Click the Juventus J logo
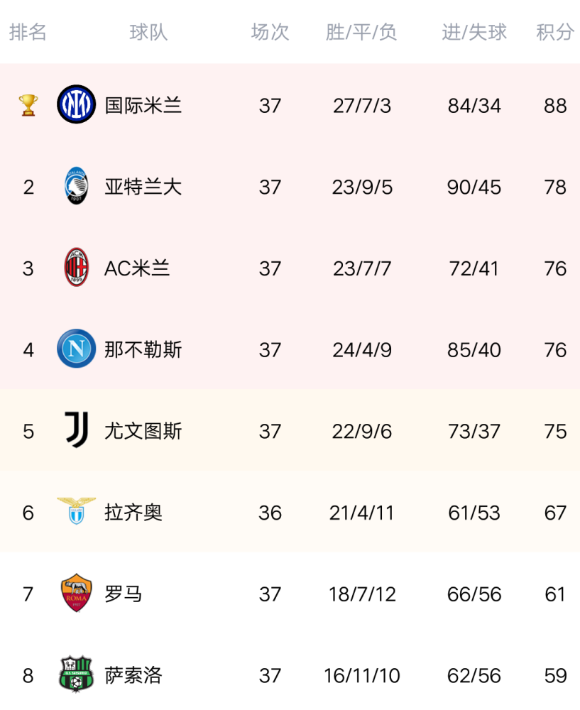The height and width of the screenshot is (710, 580). (x=76, y=430)
